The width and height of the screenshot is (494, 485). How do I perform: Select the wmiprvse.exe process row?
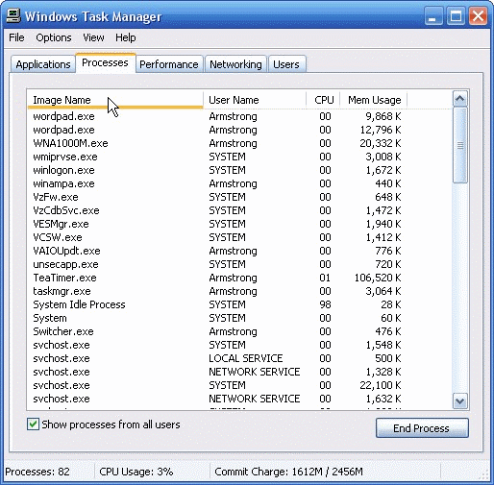[240, 157]
